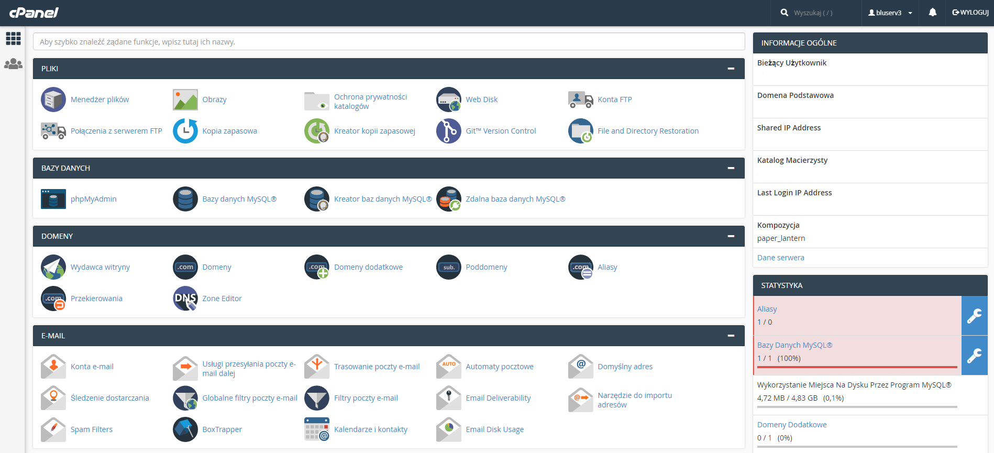The image size is (994, 453).
Task: Click the Email Deliverability link
Action: (498, 398)
